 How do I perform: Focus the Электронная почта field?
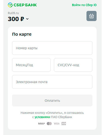coord(52,82)
